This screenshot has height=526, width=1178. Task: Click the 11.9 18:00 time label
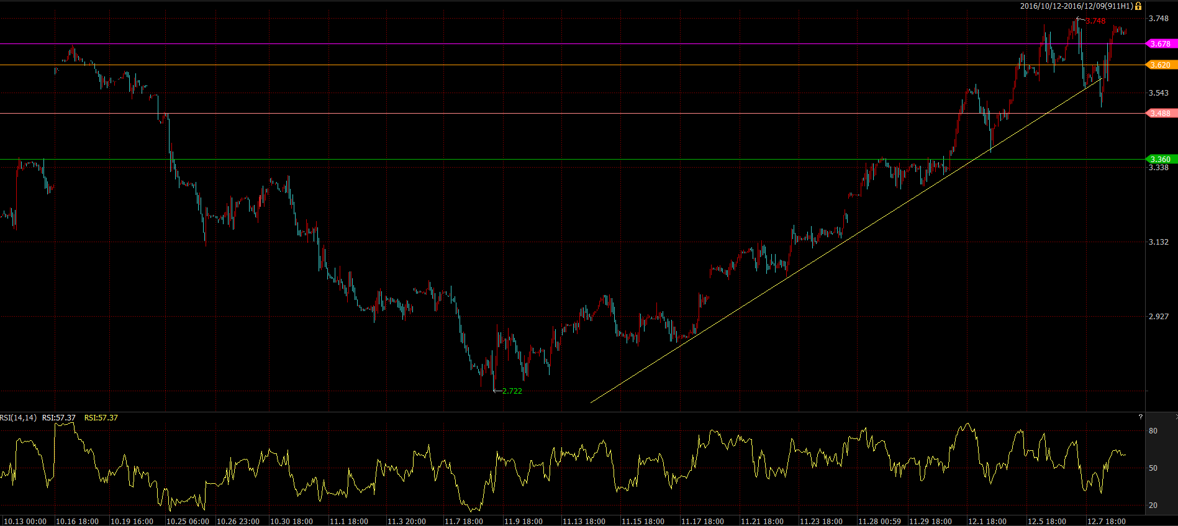[523, 522]
